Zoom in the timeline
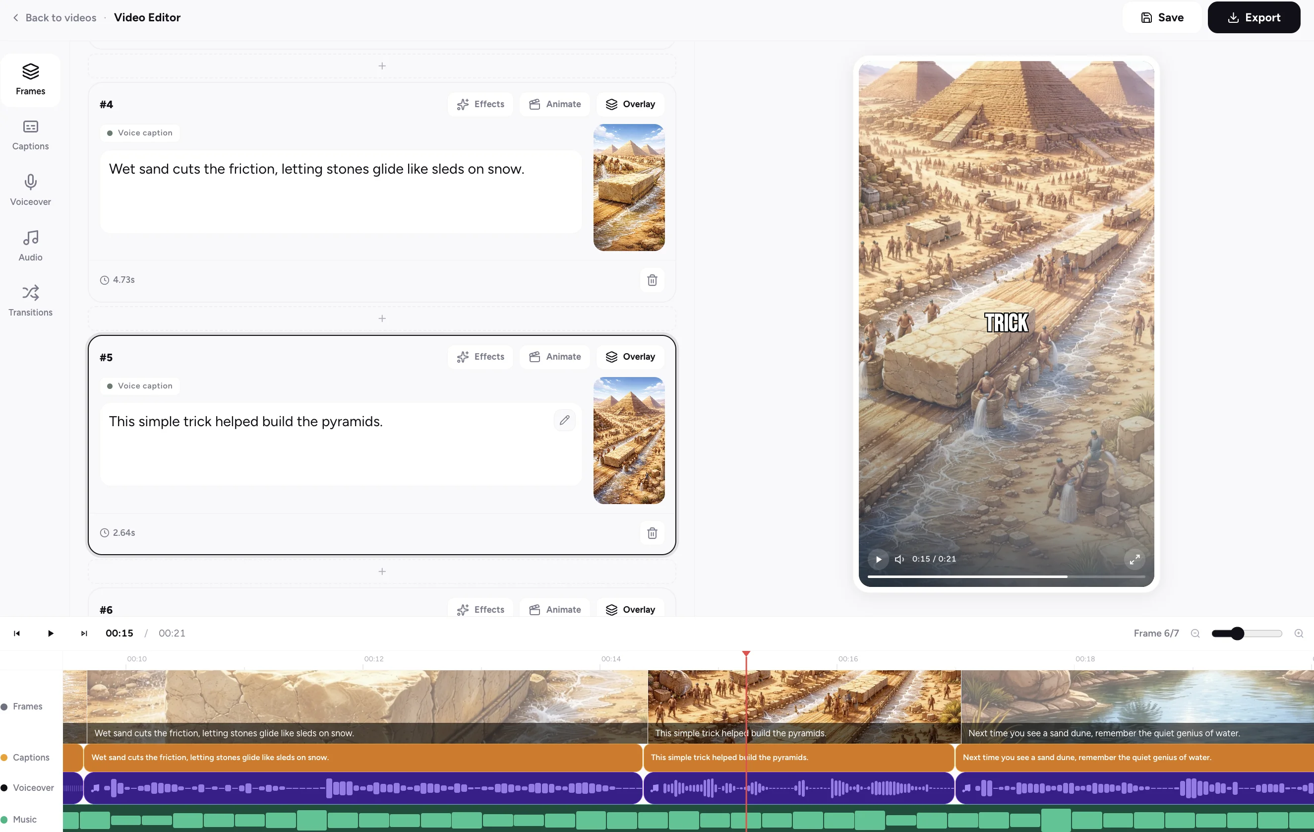The image size is (1314, 832). 1299,633
